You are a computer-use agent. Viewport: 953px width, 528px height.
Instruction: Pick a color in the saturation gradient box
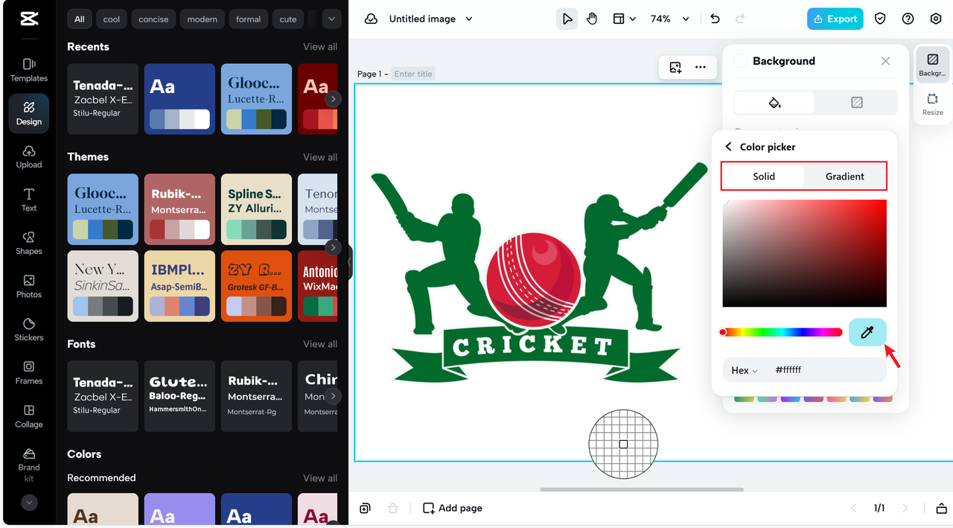804,253
